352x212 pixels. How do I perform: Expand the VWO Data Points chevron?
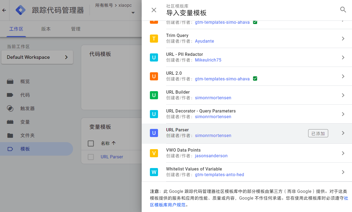coord(343,153)
